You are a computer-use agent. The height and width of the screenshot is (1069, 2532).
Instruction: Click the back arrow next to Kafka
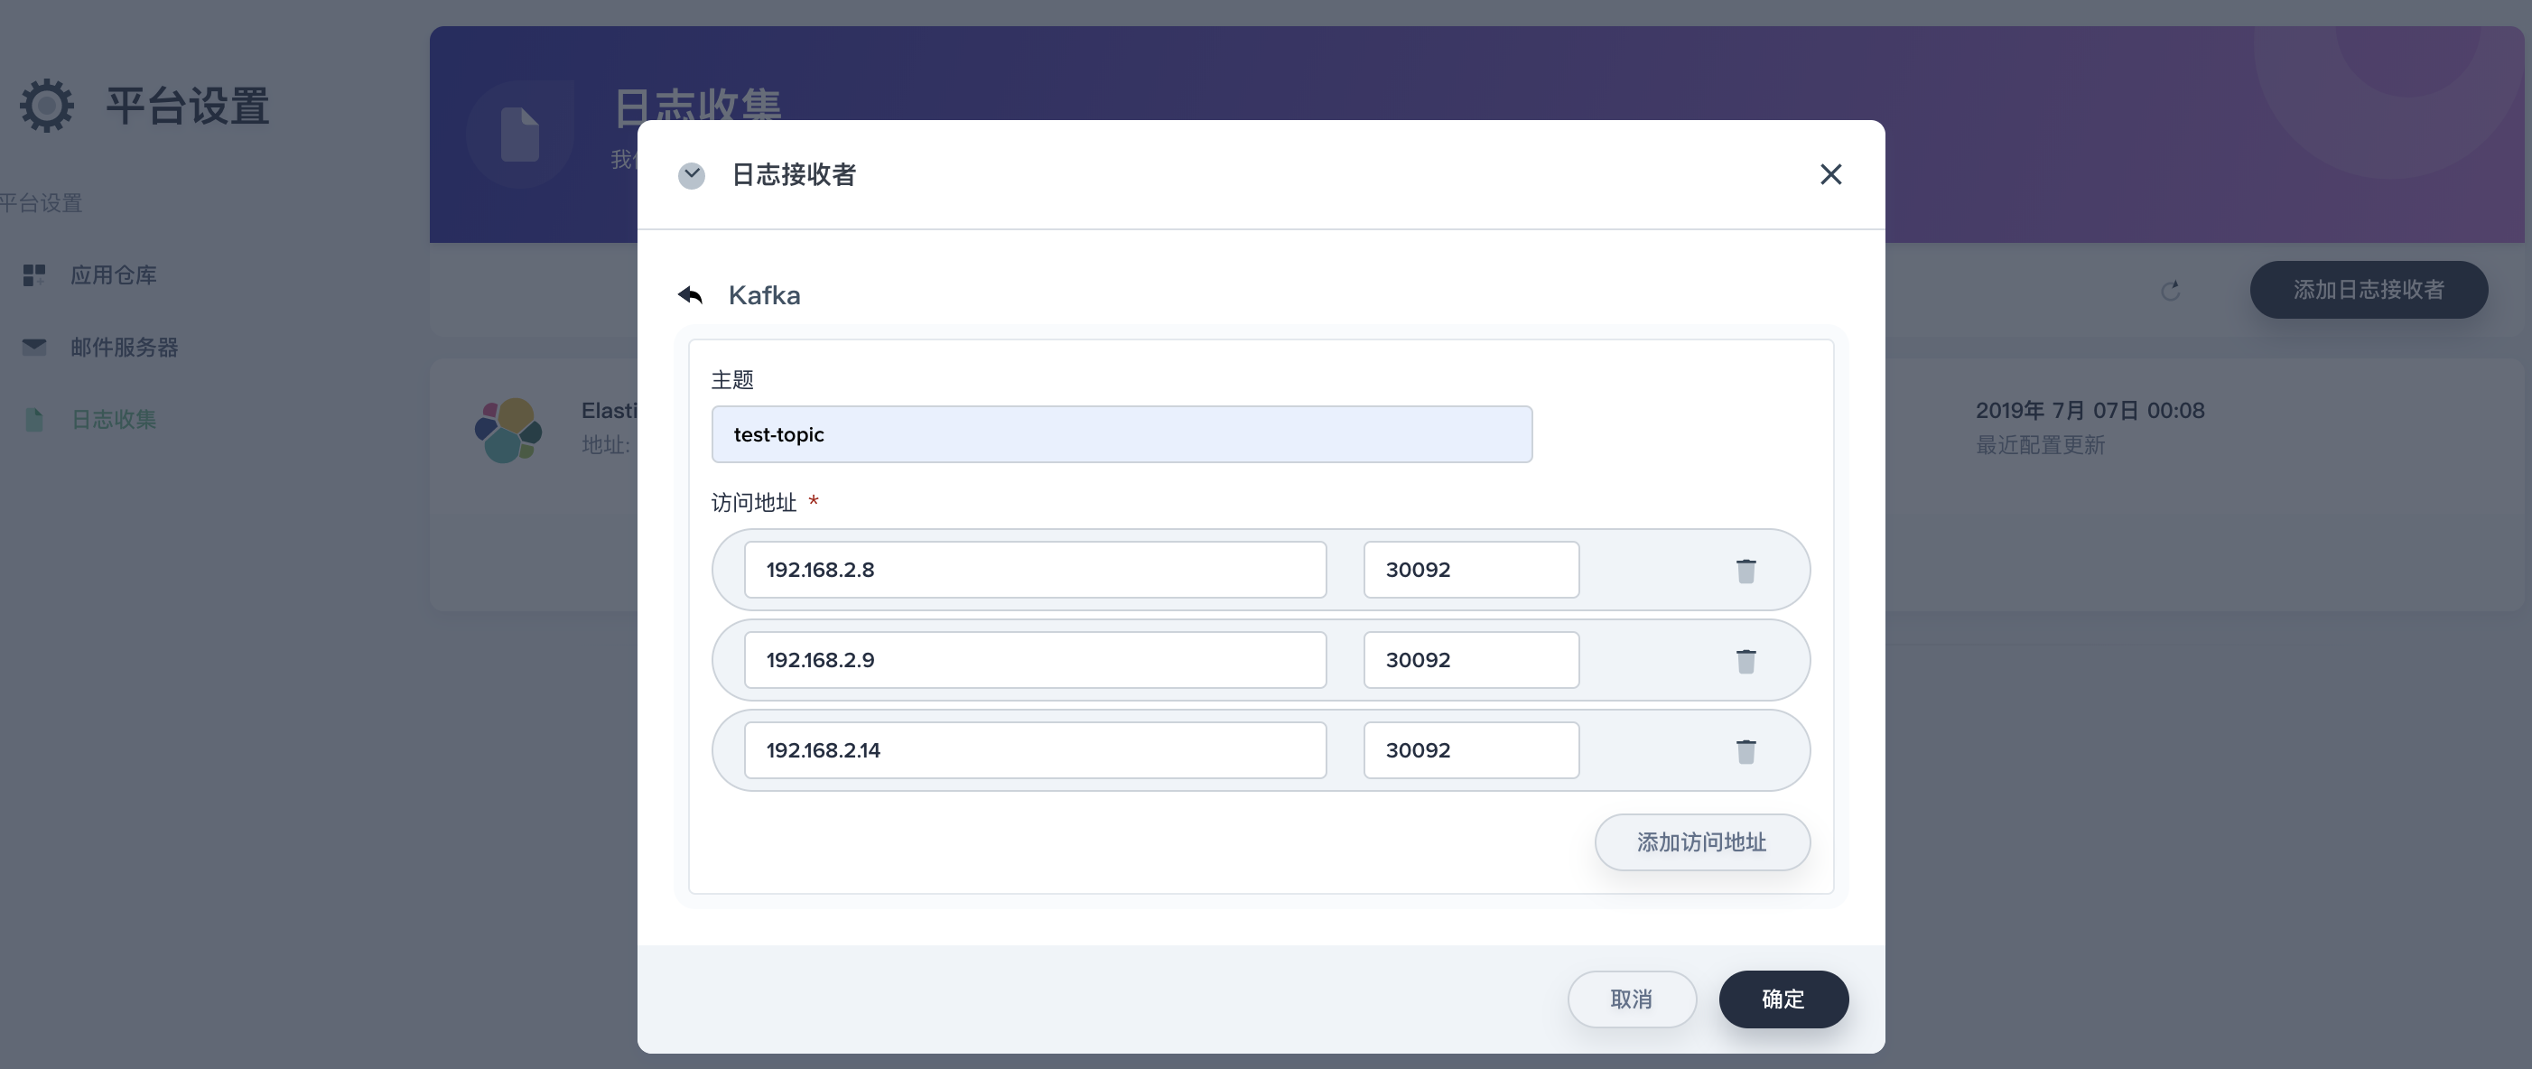[x=690, y=294]
